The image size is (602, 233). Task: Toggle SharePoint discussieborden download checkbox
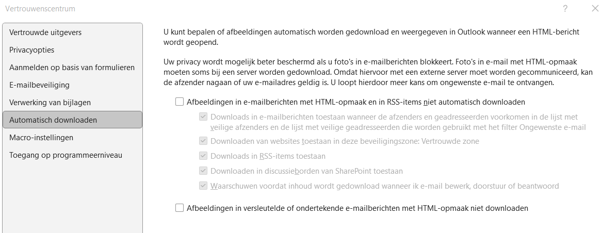pyautogui.click(x=203, y=171)
